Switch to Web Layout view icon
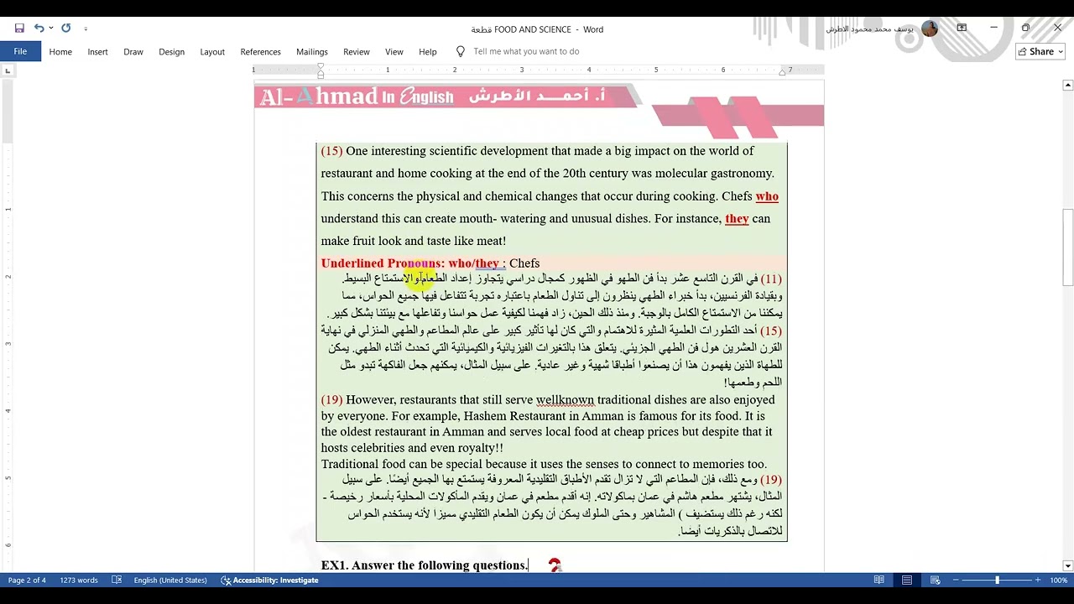Image resolution: width=1074 pixels, height=604 pixels. pyautogui.click(x=935, y=580)
